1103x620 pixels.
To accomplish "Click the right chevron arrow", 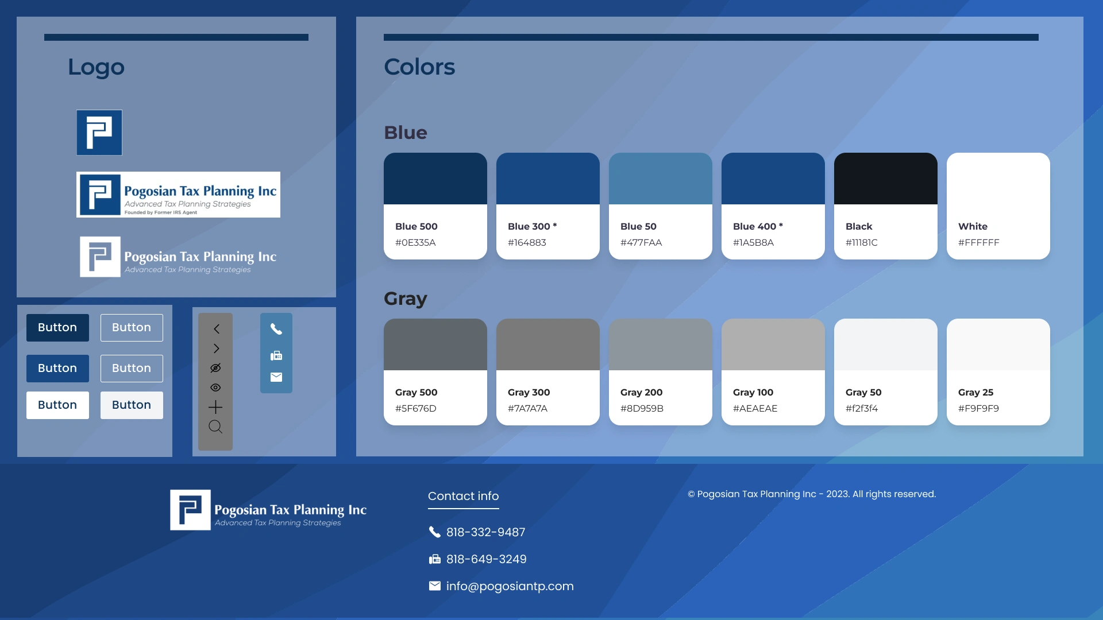I will coord(215,348).
